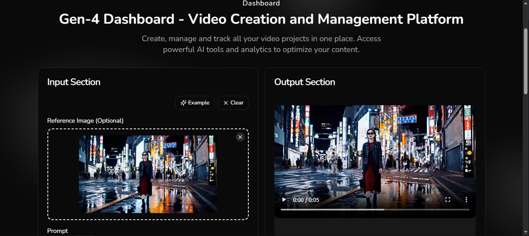This screenshot has height=236, width=529.
Task: Click the output video preview frame
Action: (x=375, y=151)
